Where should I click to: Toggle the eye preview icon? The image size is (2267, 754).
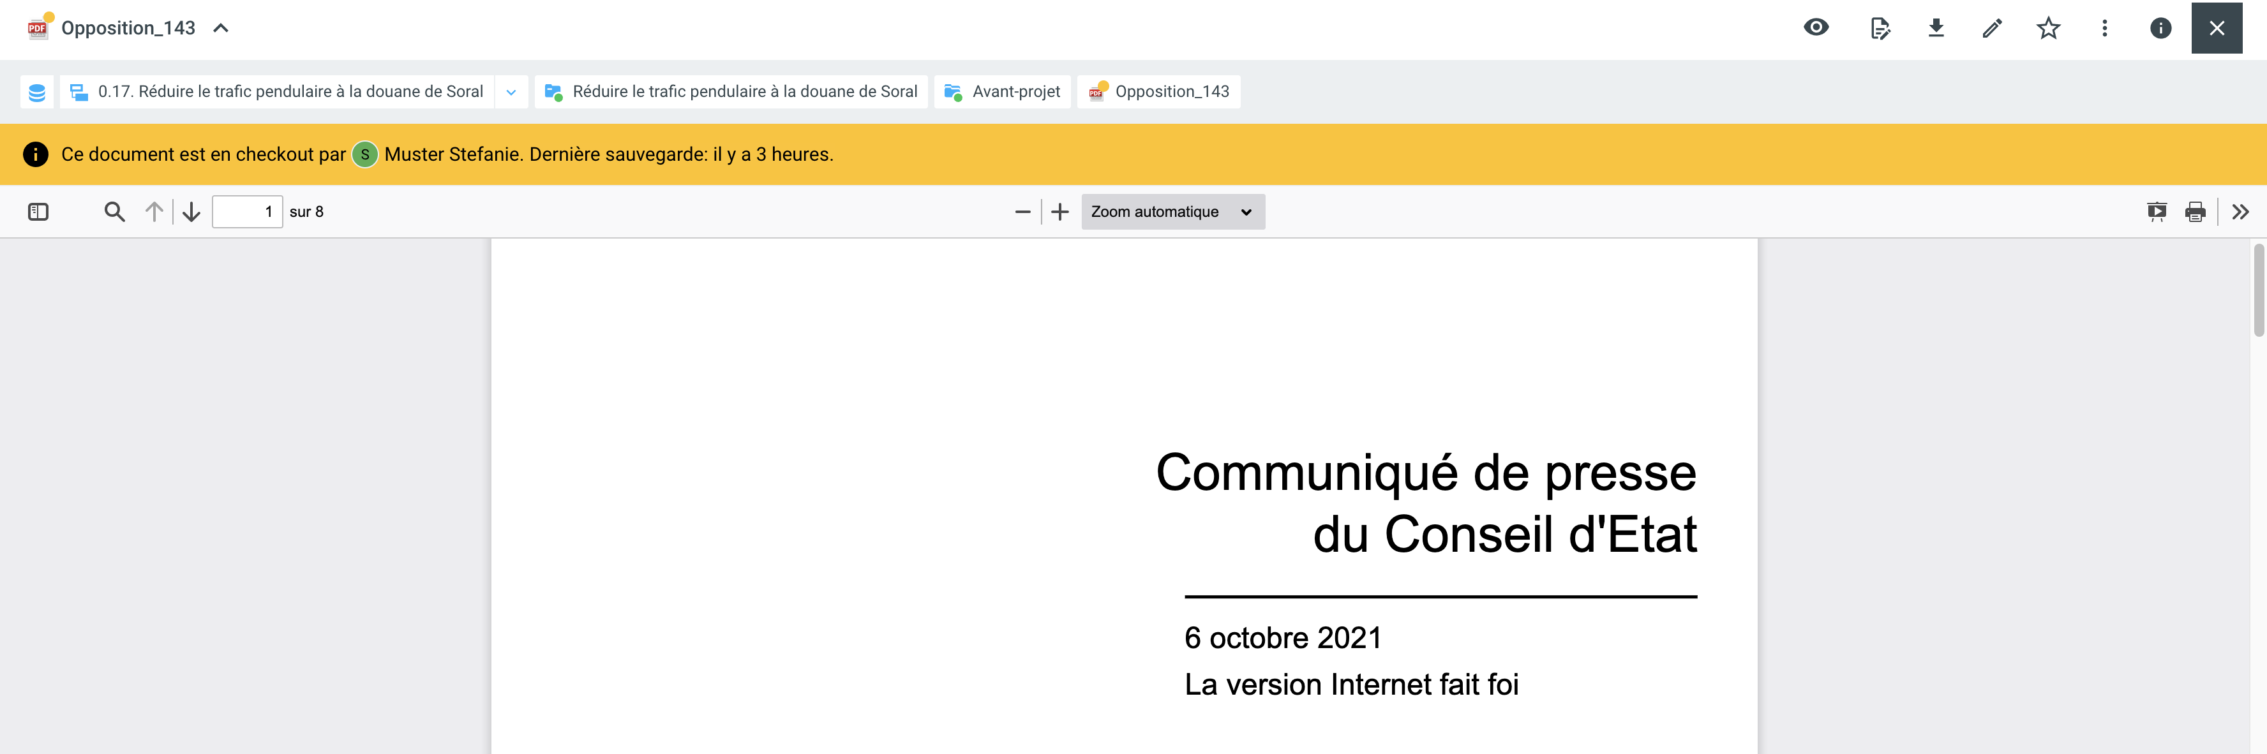[x=1816, y=28]
